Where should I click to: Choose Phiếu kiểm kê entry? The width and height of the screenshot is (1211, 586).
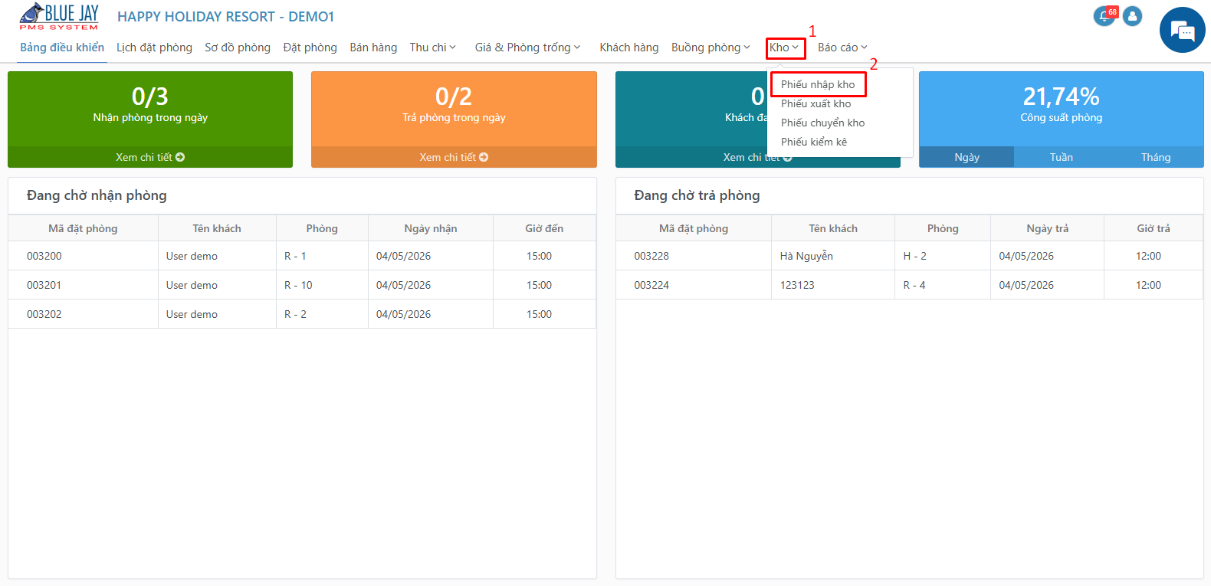(814, 142)
